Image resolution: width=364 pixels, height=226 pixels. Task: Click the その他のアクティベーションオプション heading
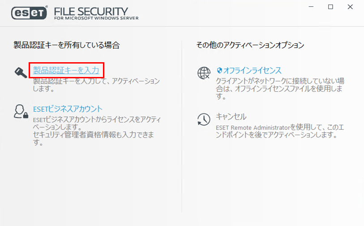(x=250, y=45)
